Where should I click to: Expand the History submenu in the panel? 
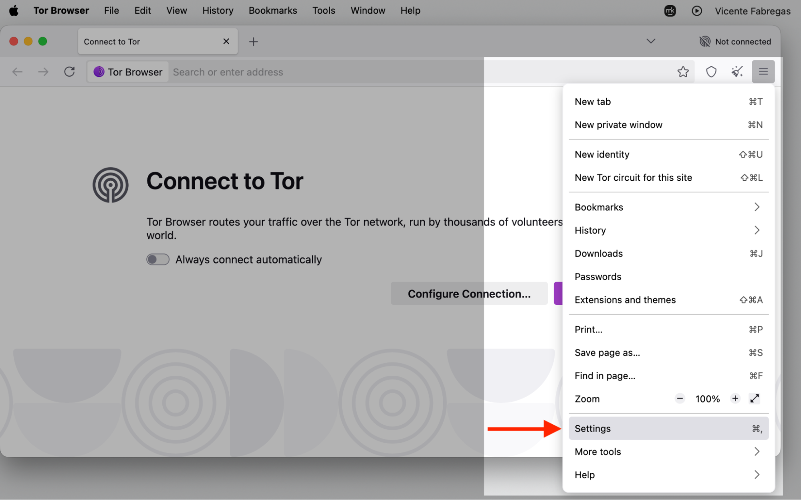(x=668, y=231)
